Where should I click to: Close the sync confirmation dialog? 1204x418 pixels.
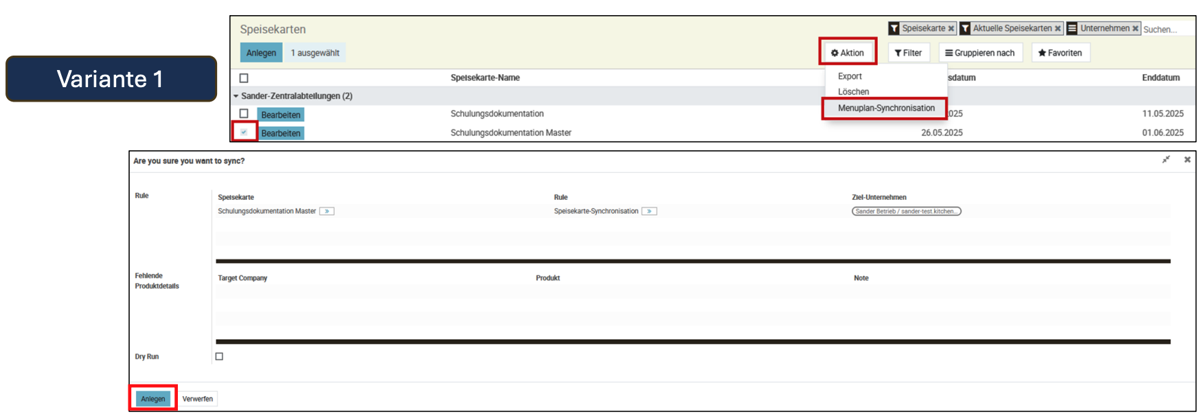(x=1187, y=160)
